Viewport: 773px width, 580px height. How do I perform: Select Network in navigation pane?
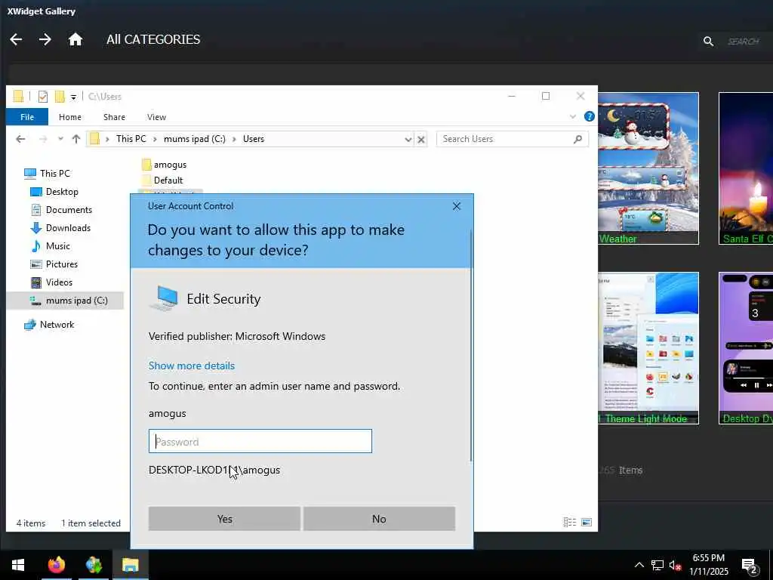[57, 325]
